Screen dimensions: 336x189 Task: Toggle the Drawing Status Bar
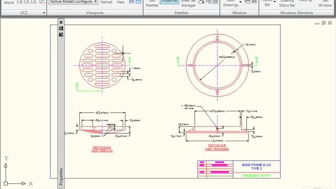(287, 4)
